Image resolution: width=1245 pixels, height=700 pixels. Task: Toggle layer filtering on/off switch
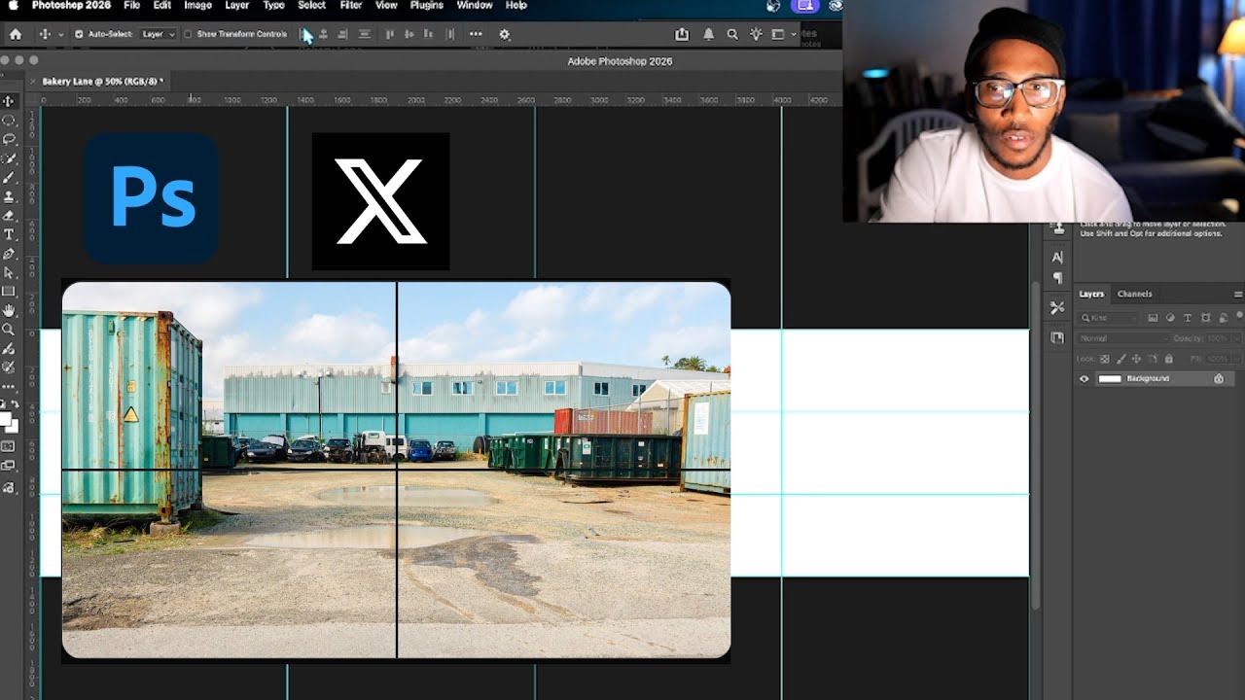(x=1239, y=316)
